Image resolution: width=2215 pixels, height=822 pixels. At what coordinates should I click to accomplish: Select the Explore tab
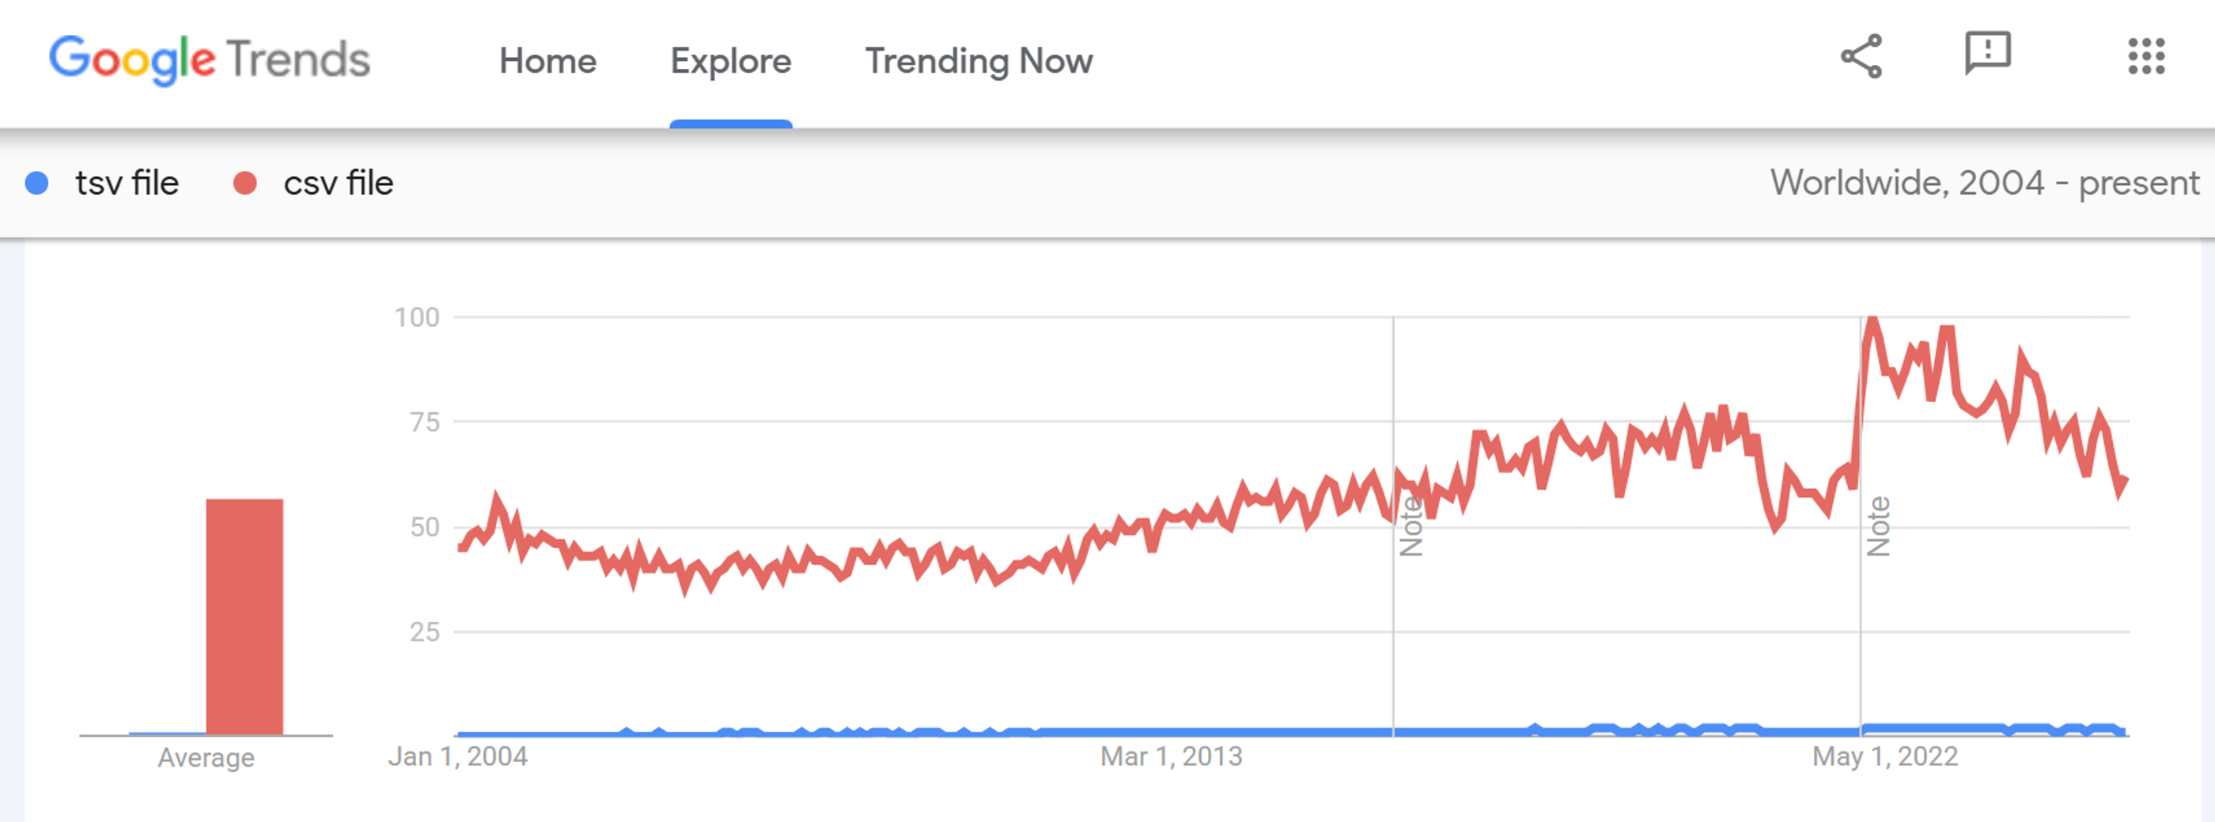click(x=730, y=60)
